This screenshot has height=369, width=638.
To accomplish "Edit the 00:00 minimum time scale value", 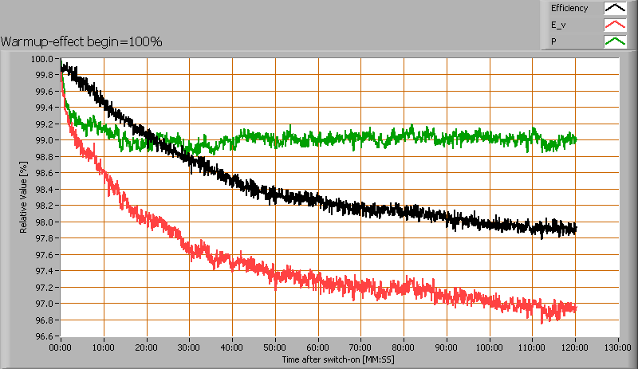I will [x=61, y=348].
